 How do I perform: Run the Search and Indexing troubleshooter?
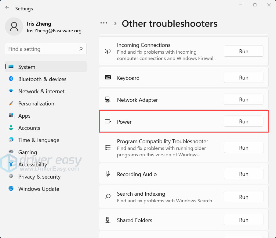(243, 197)
